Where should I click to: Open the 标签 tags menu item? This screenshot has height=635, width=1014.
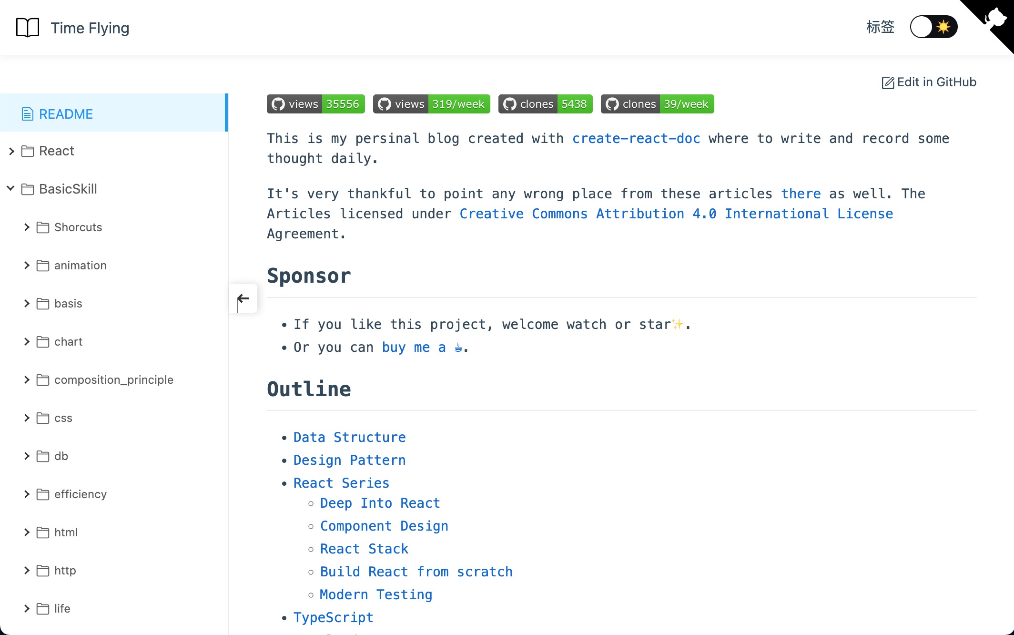click(x=880, y=27)
